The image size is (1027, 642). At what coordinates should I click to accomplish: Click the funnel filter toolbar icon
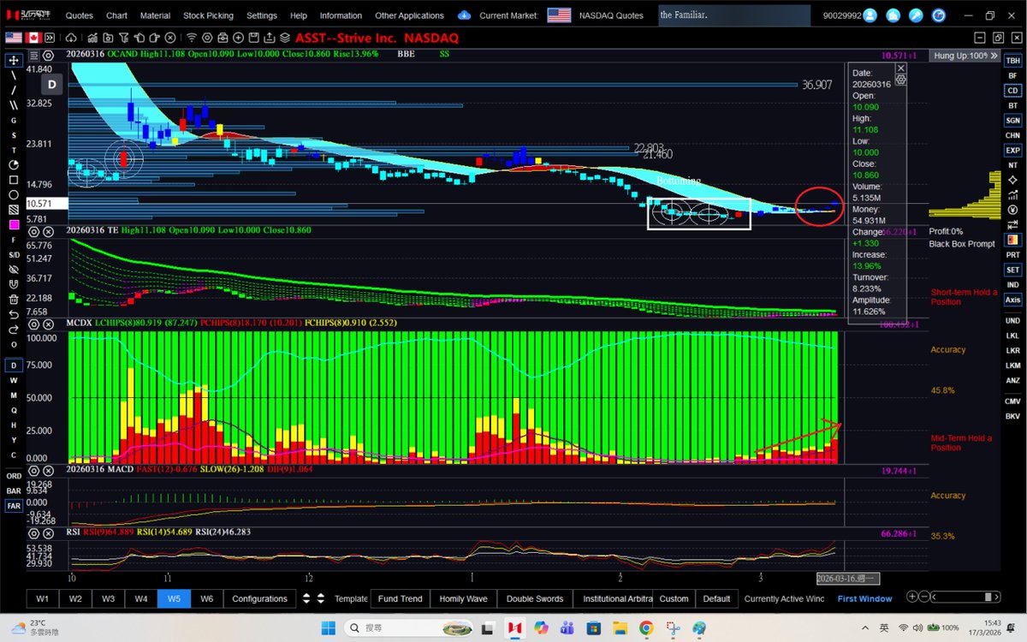tap(124, 38)
